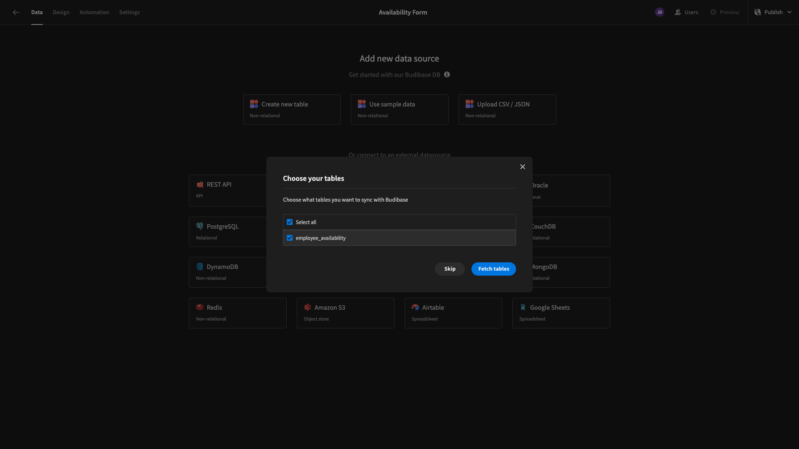Viewport: 799px width, 449px height.
Task: Click the Use sample data label
Action: pos(392,104)
